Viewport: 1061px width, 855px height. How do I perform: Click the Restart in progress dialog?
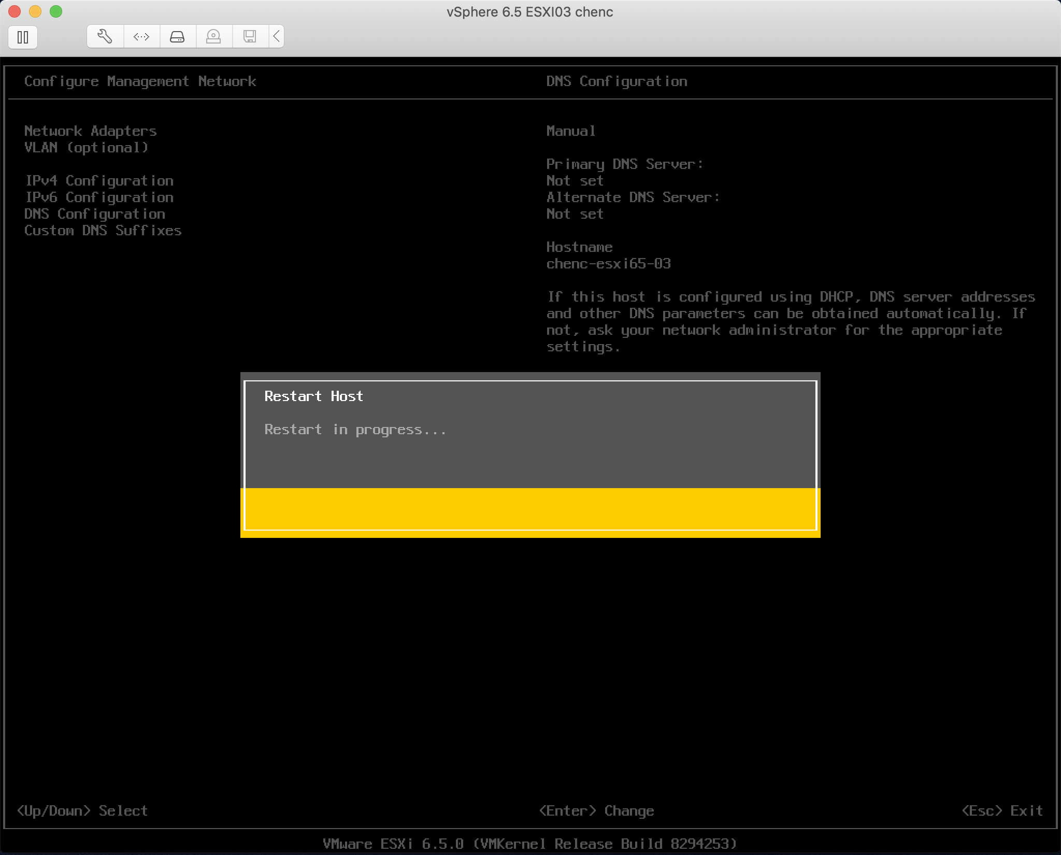(529, 455)
